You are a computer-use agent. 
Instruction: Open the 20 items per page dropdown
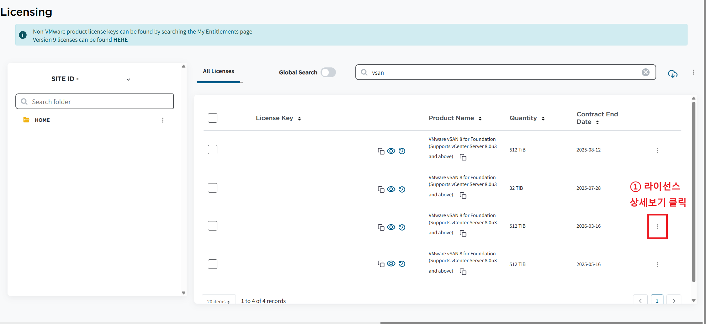218,301
